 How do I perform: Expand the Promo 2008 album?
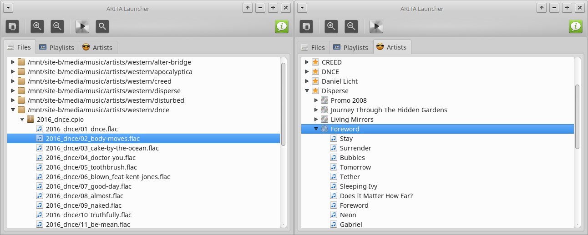click(316, 100)
